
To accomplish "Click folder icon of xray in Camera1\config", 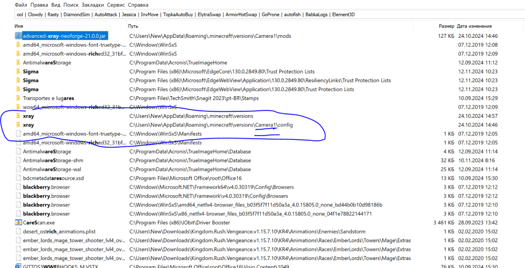I will pyautogui.click(x=18, y=125).
